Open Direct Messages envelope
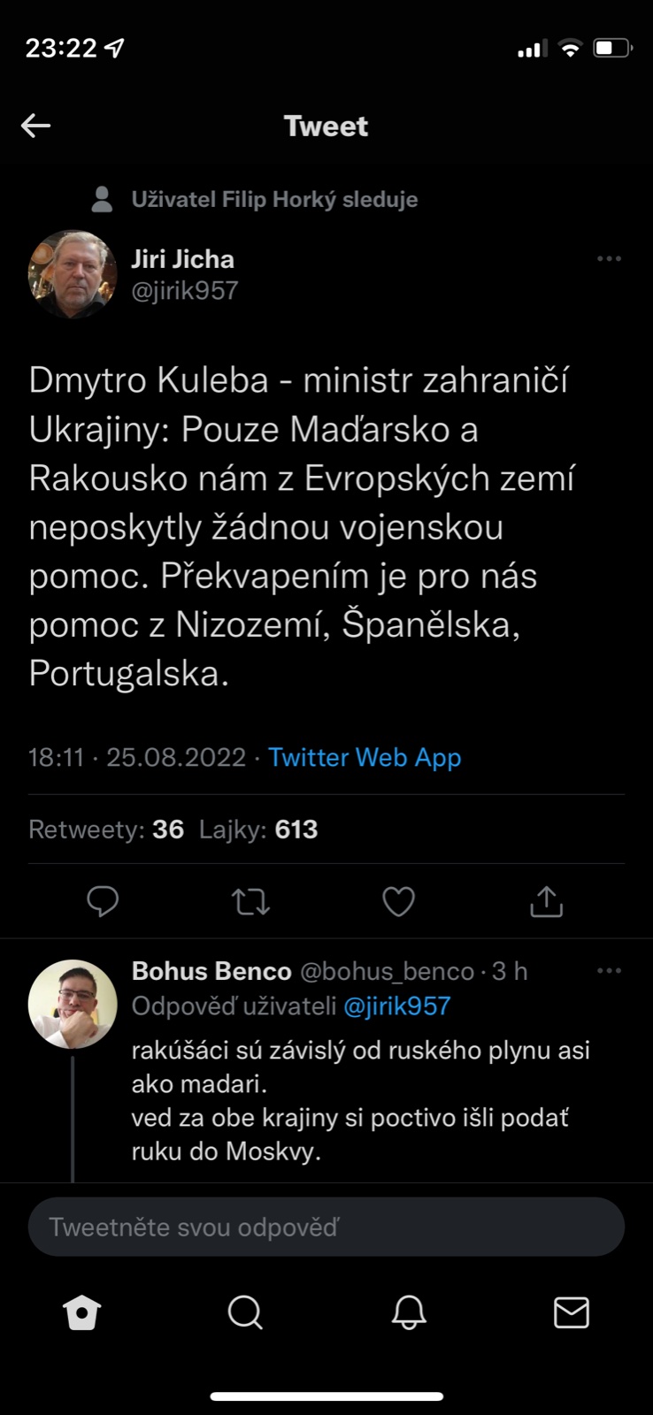Screen dimensions: 653x1415 (572, 1312)
